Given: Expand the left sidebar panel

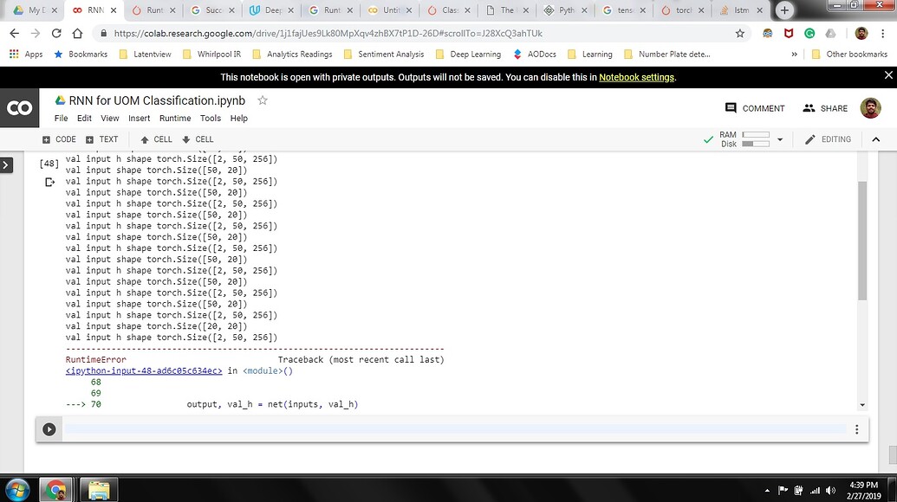Looking at the screenshot, I should (x=7, y=164).
